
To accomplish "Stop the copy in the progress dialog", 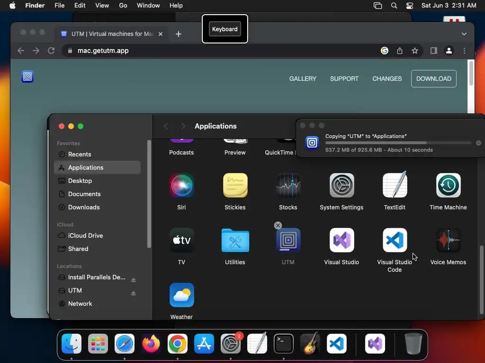I will point(478,143).
